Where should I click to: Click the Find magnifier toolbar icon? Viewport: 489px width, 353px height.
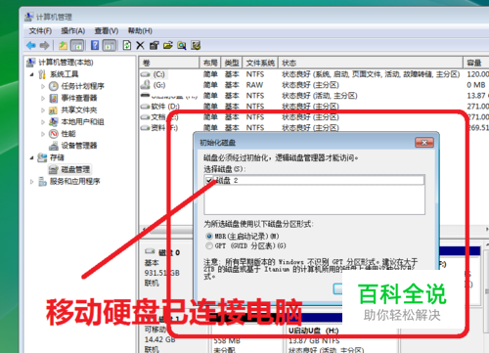coord(182,45)
